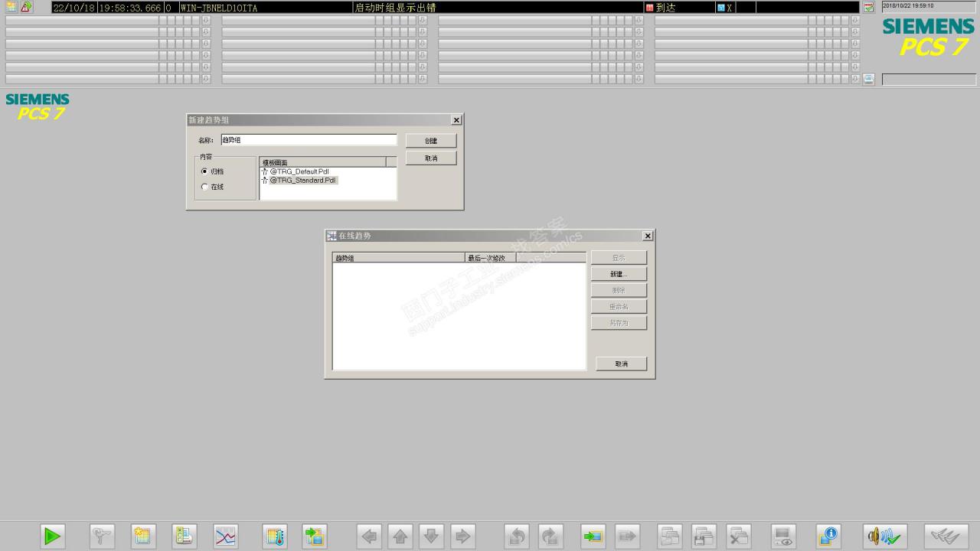This screenshot has height=551, width=980.
Task: Navigate with the down arrow icon
Action: click(x=432, y=536)
